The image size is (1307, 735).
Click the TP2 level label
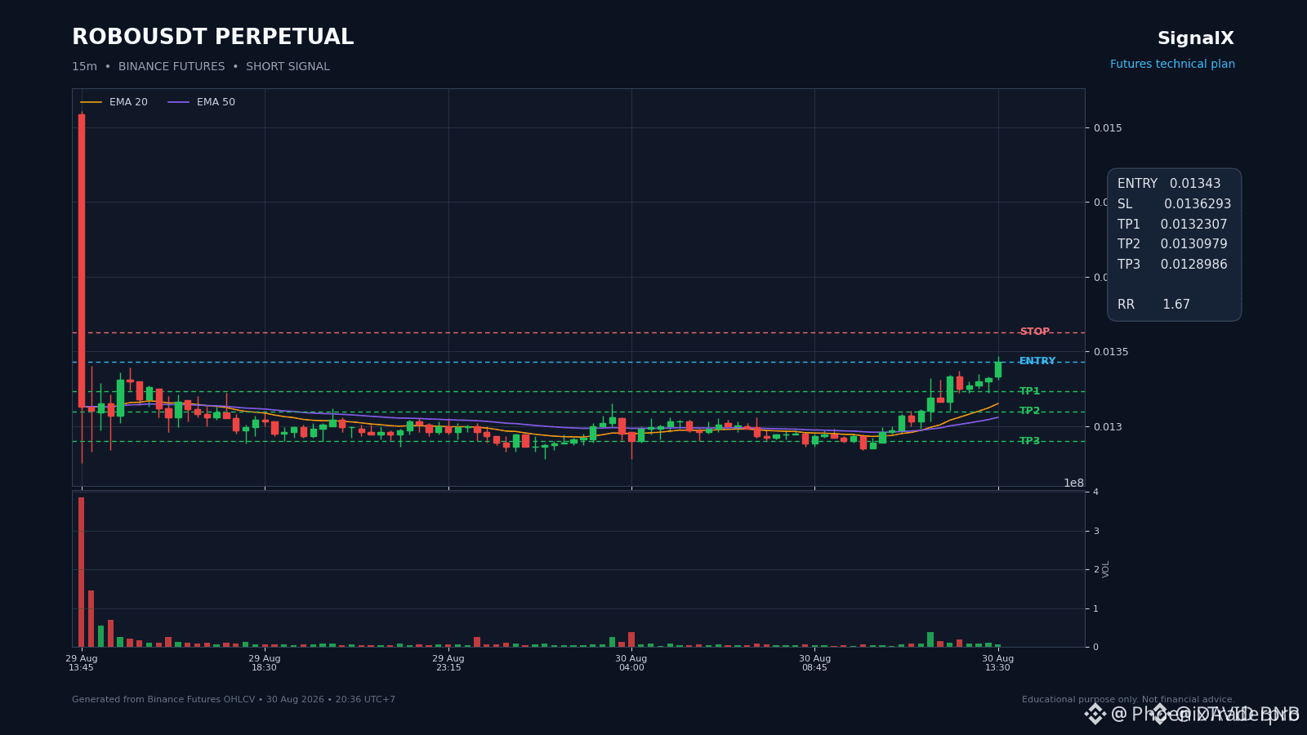point(1029,411)
